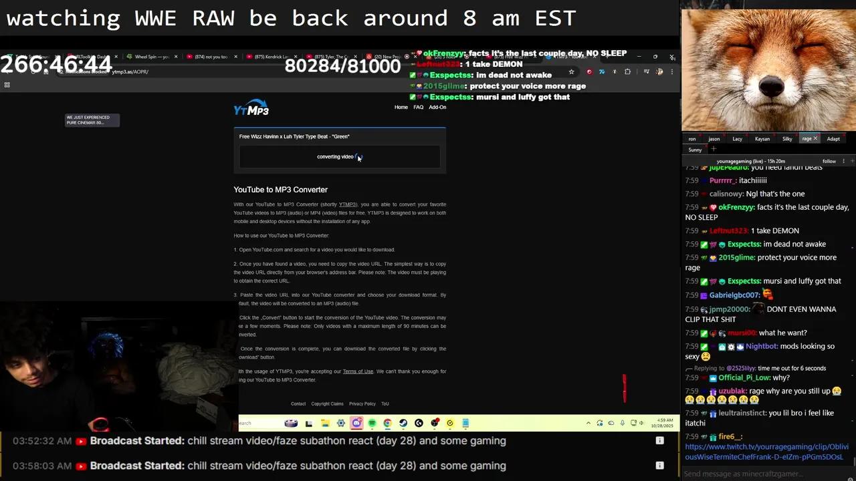The width and height of the screenshot is (856, 481).
Task: Switch to the Sunny chat tab
Action: (x=695, y=150)
